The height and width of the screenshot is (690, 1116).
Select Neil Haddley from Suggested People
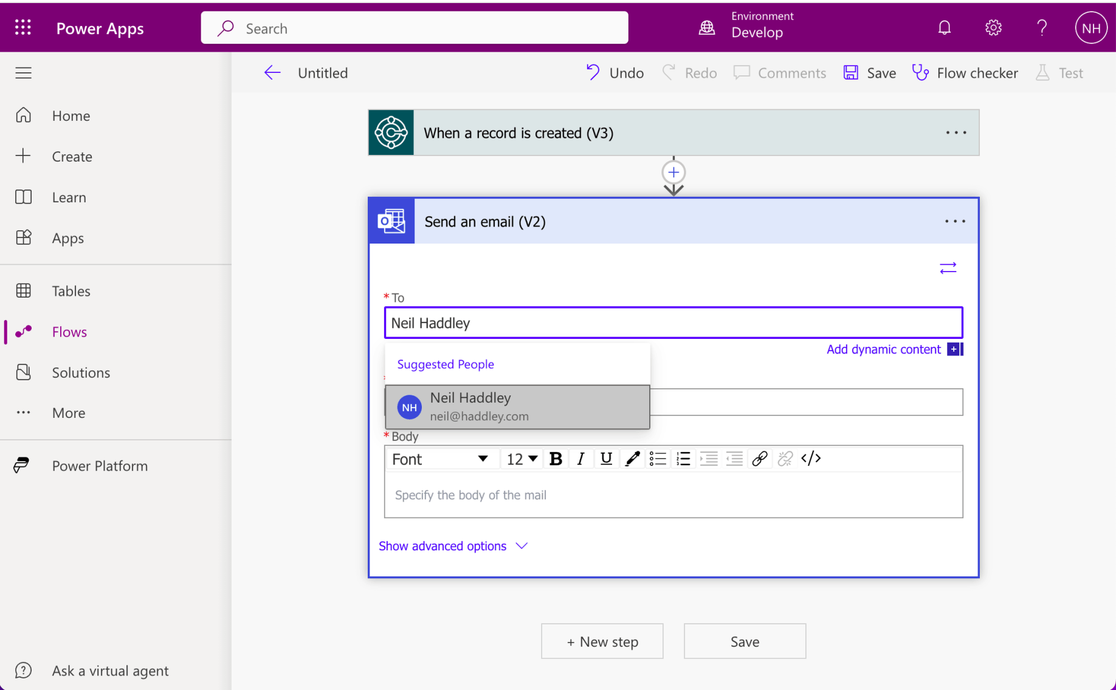click(517, 406)
